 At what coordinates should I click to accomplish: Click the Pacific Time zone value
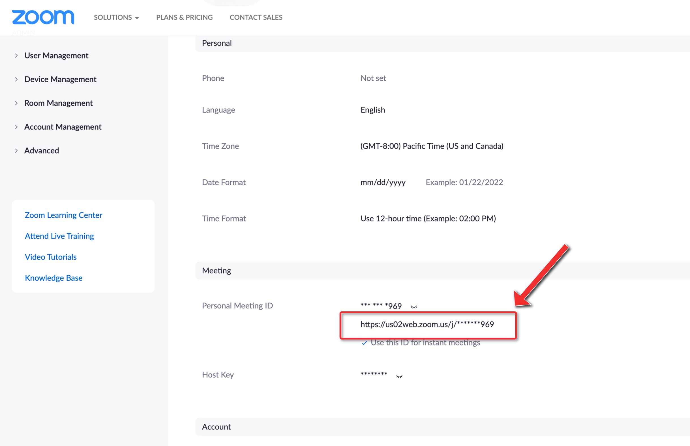click(432, 146)
